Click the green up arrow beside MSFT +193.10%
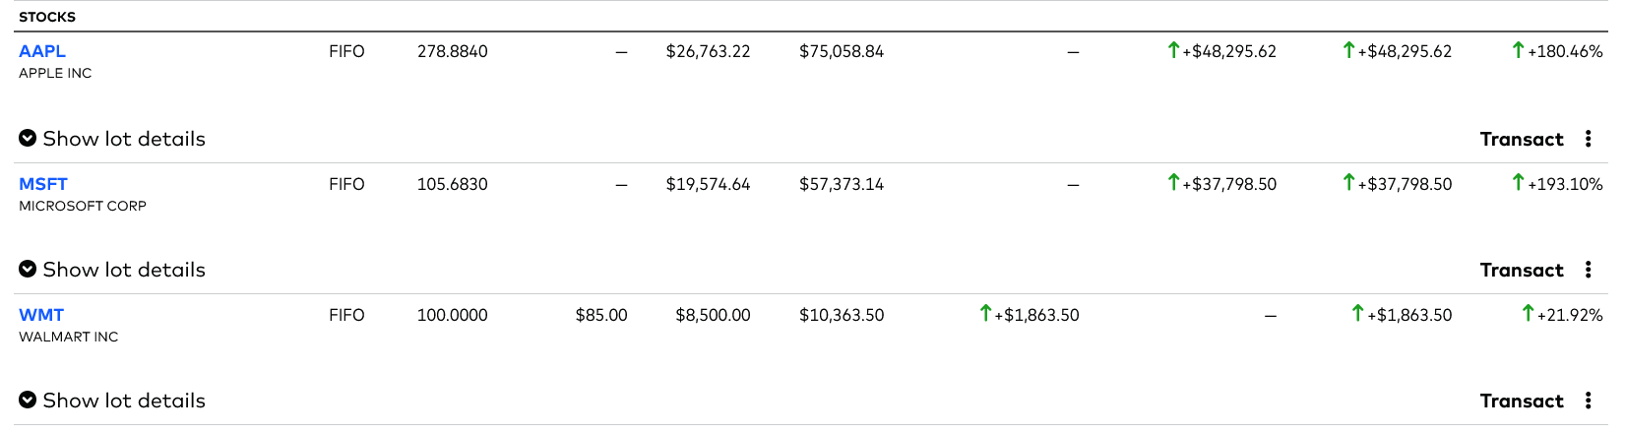 (1518, 182)
